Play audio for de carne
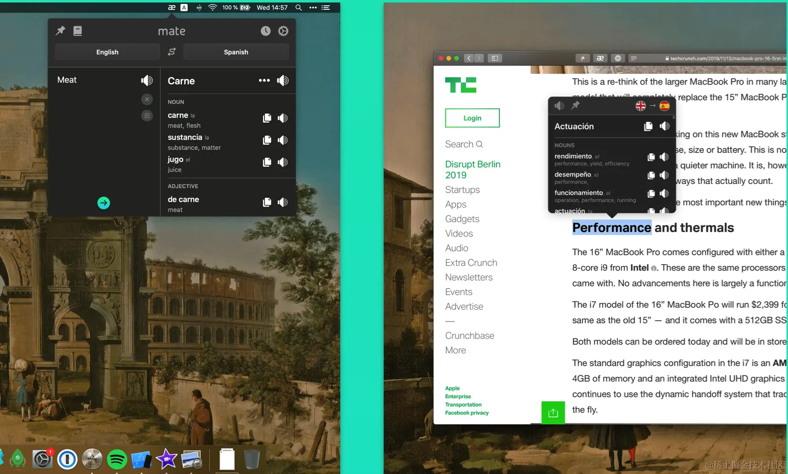Screen dimensions: 788x474 [x=283, y=202]
